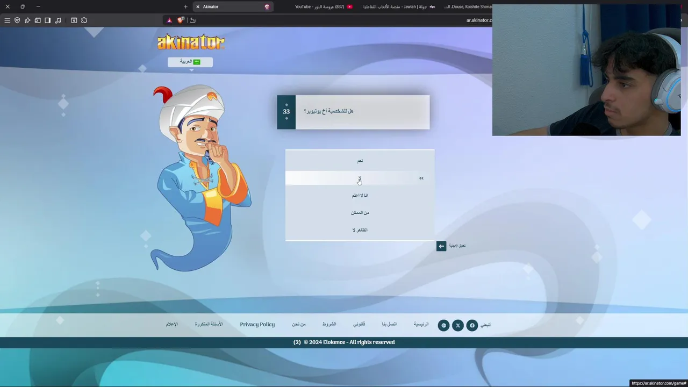688x387 pixels.
Task: Click the © 2024 Elokence copyright text
Action: [x=349, y=342]
